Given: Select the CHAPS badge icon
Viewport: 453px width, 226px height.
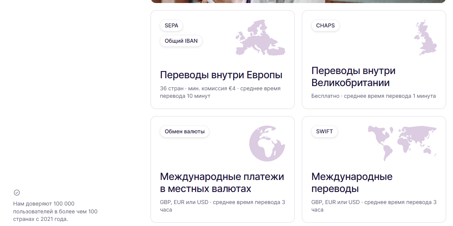Looking at the screenshot, I should coord(325,26).
